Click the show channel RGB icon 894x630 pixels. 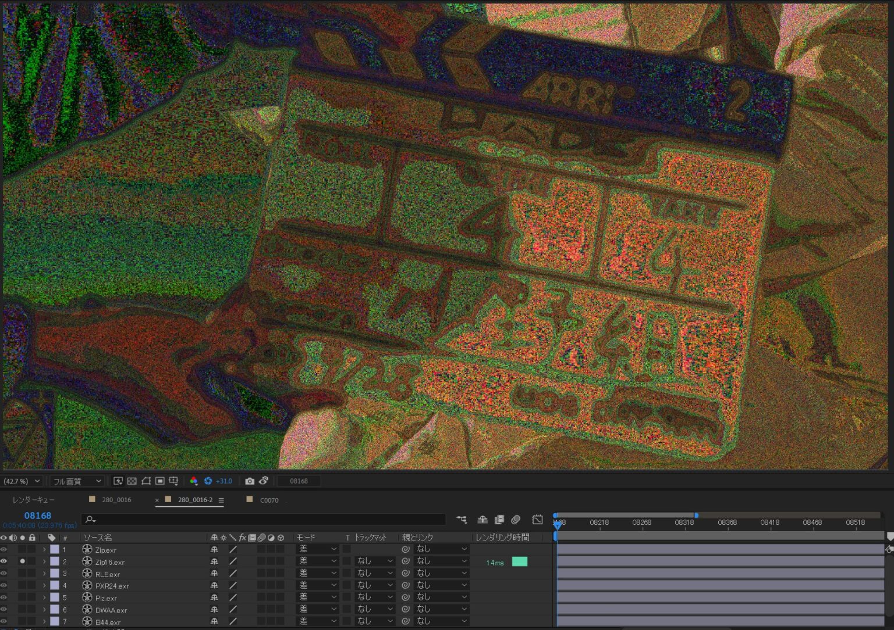[x=194, y=481]
